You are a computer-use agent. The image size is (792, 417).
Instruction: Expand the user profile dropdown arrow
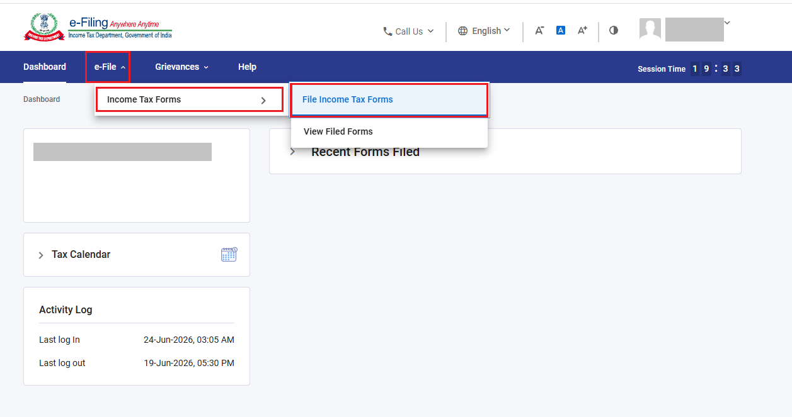pos(727,23)
